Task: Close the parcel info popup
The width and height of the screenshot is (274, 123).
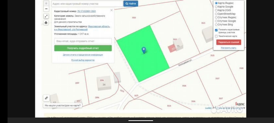Action: coord(112,10)
